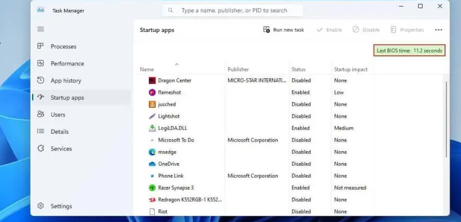Select the Dragon Center icon
Viewport: 461px width, 222px height.
152,80
